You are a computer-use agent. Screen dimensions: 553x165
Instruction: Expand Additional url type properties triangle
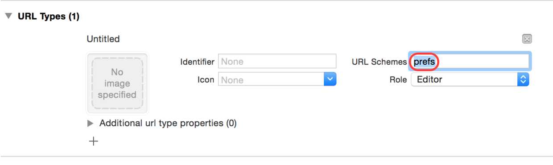(x=91, y=124)
